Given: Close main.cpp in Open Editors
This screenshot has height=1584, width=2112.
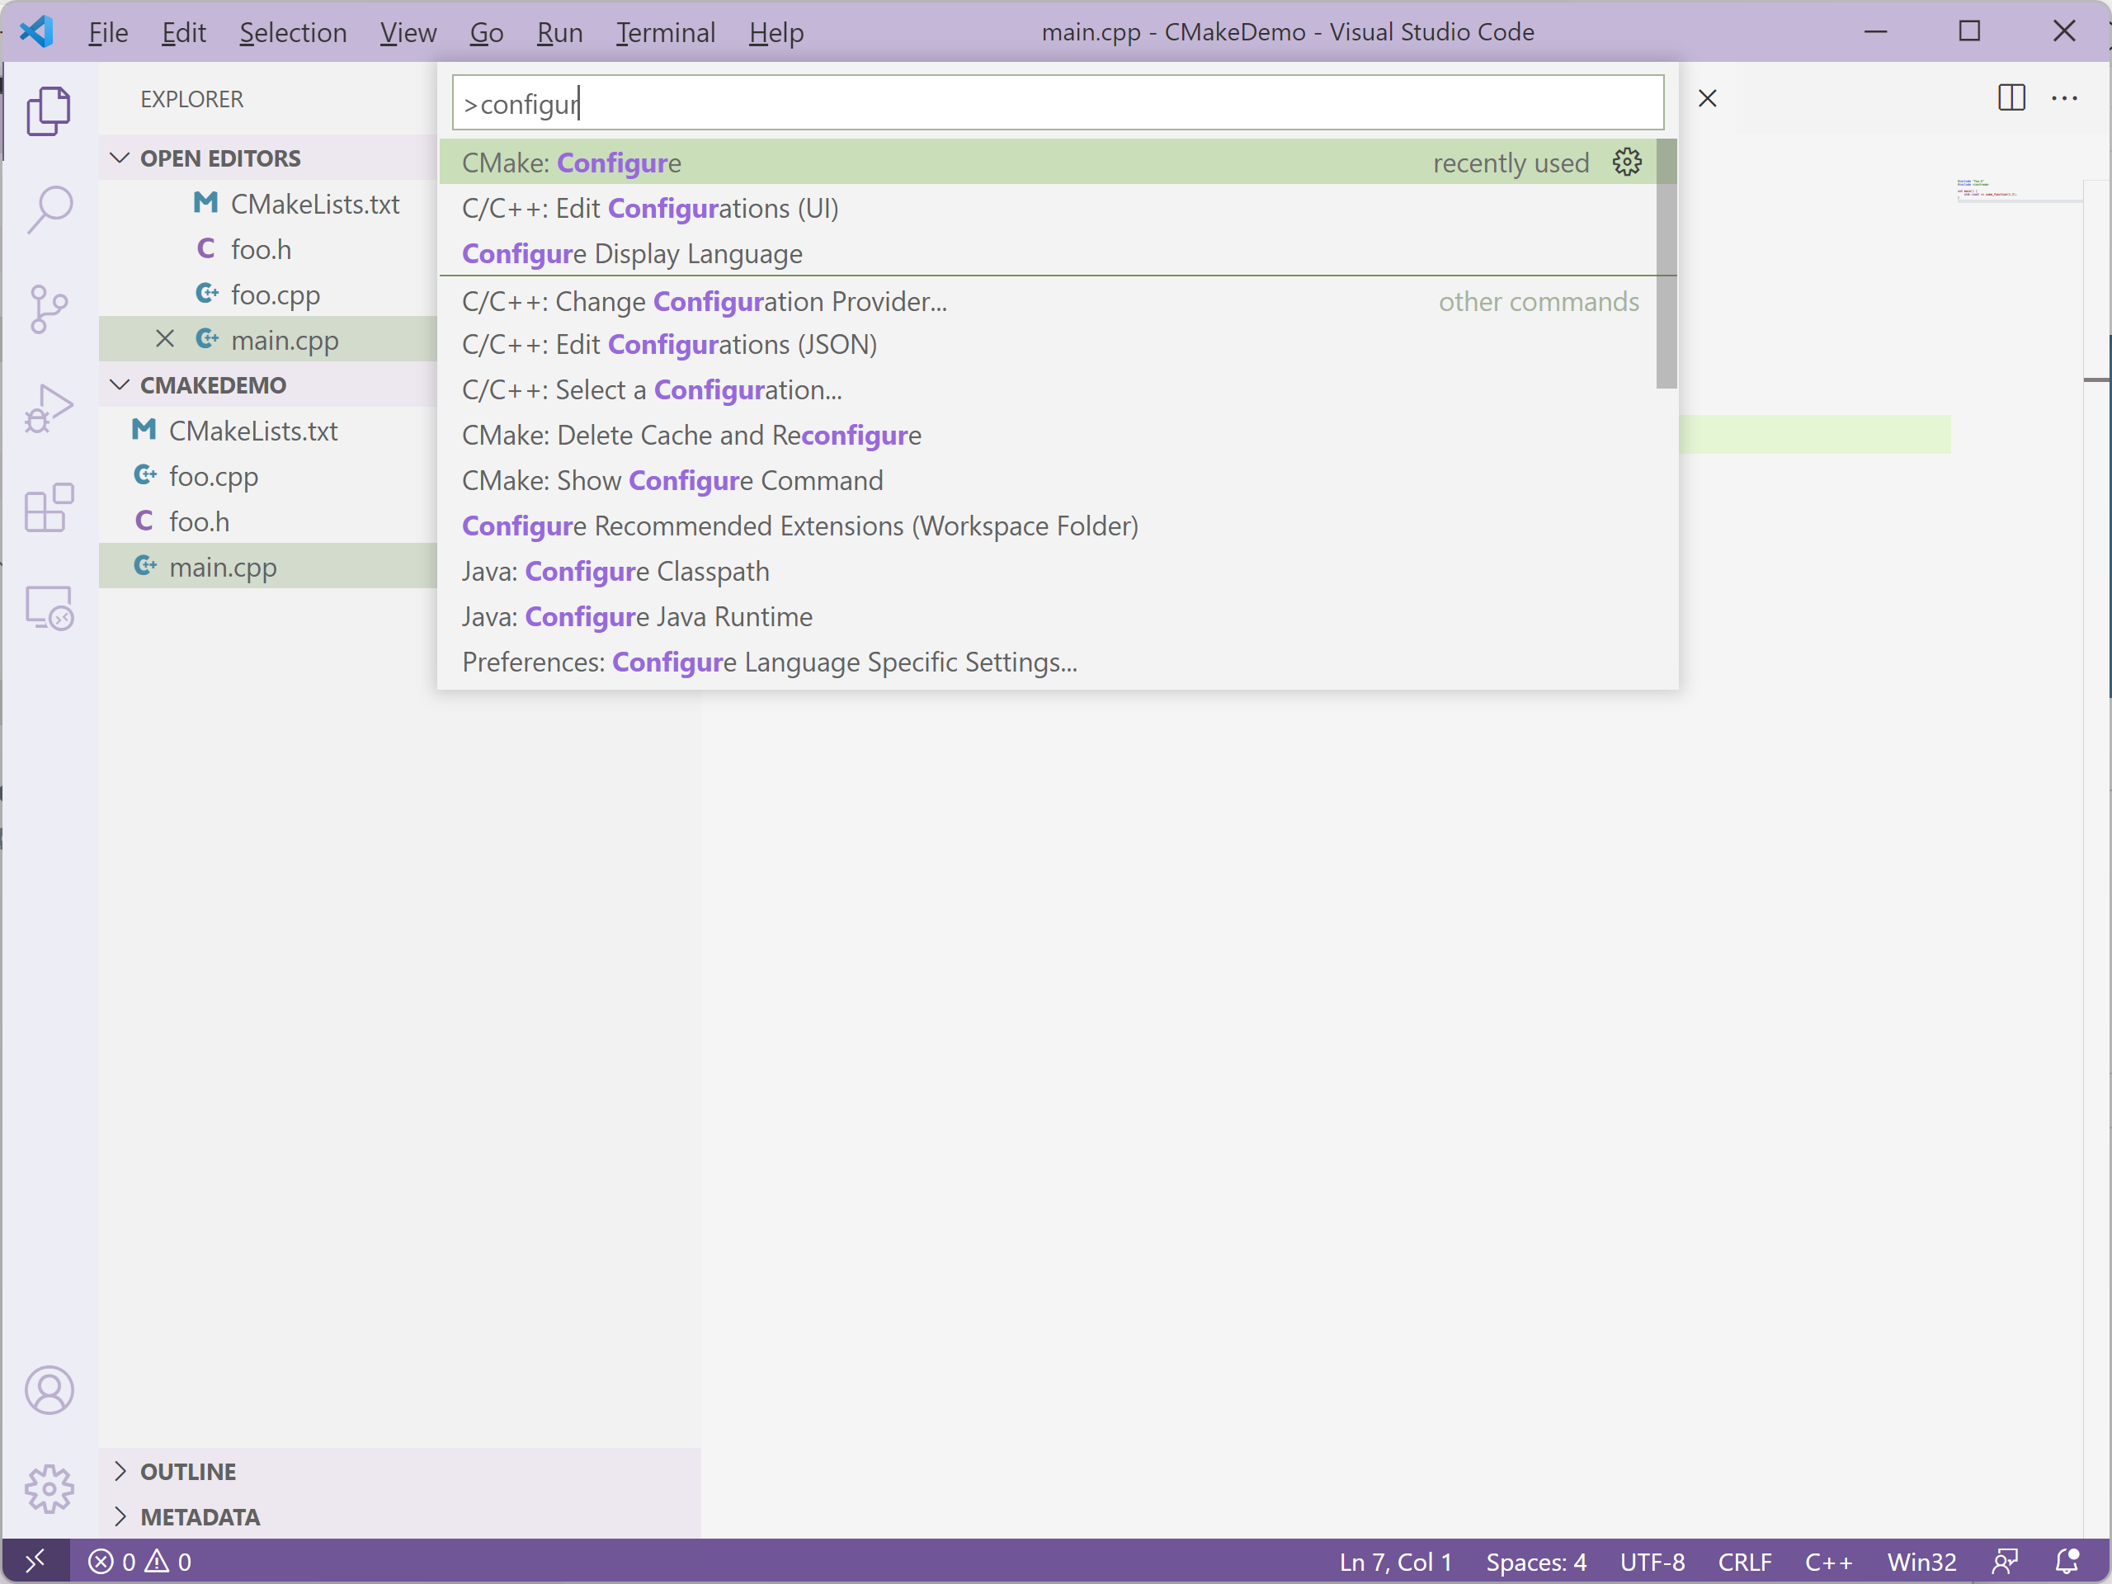Looking at the screenshot, I should pos(164,339).
